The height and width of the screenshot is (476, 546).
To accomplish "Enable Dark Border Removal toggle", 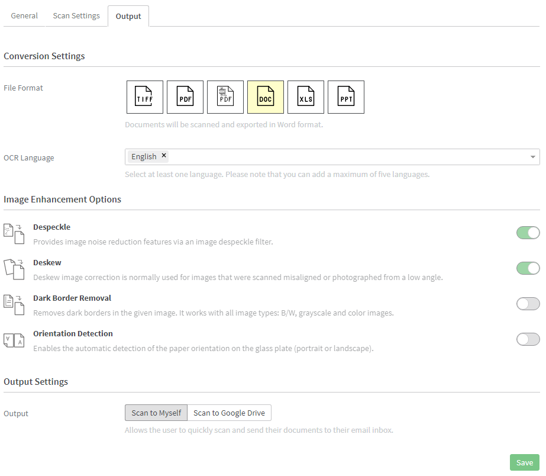I will pos(528,304).
